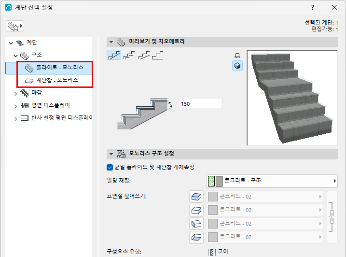This screenshot has height=257, width=346.
Task: Click the 빌딩 재질 hatch pattern swatch
Action: point(211,181)
